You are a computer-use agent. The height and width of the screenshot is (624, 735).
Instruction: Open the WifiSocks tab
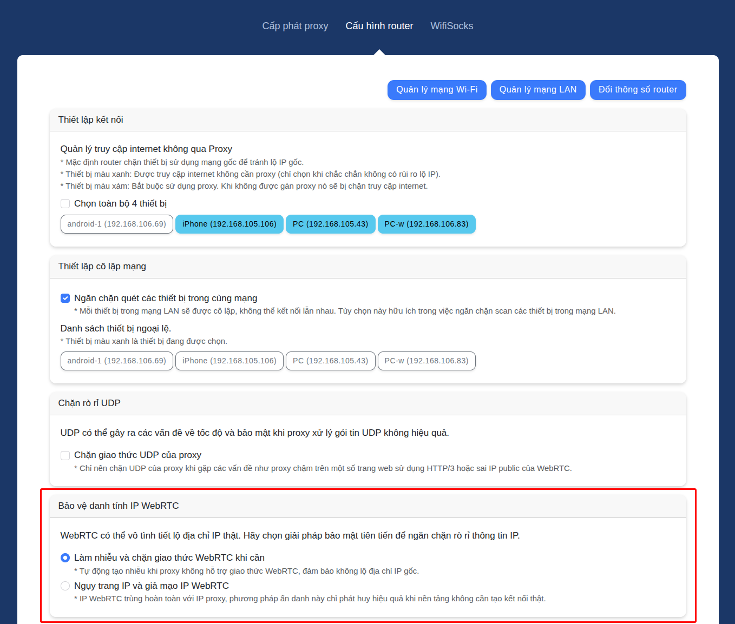(451, 26)
